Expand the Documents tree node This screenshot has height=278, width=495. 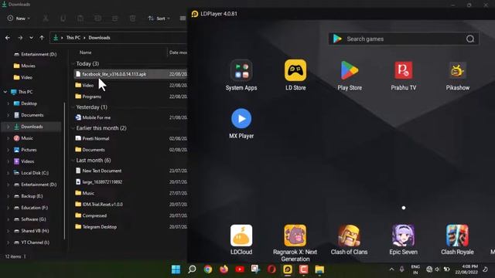[x=9, y=115]
